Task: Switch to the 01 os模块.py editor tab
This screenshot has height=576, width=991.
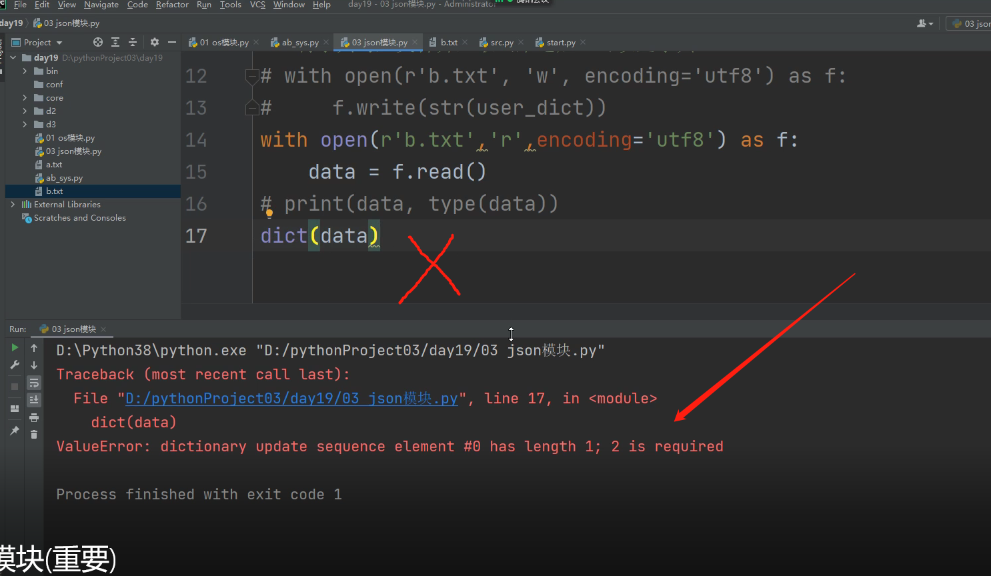Action: point(224,42)
